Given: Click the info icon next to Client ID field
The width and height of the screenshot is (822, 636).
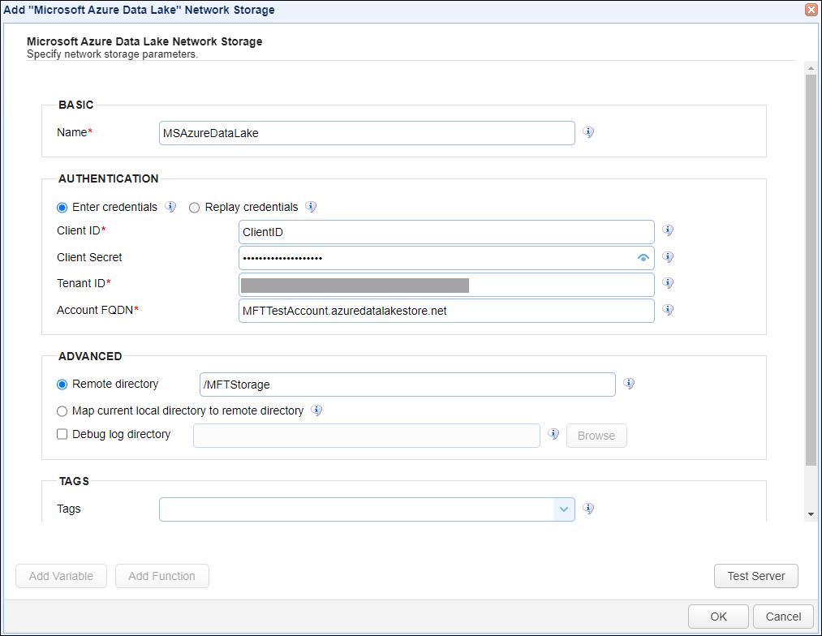Looking at the screenshot, I should pos(667,230).
